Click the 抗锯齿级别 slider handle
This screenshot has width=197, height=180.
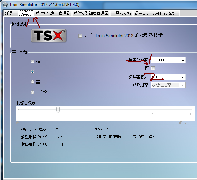point(58,110)
